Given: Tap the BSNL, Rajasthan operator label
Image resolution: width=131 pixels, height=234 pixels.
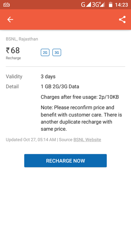Looking at the screenshot, I should coord(22,39).
